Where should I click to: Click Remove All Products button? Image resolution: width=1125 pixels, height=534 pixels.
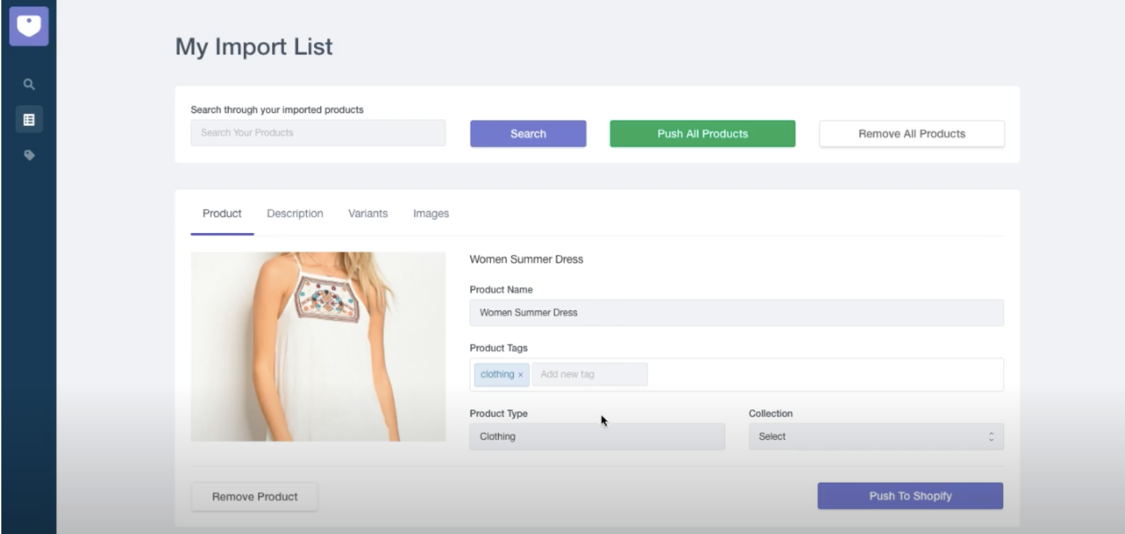pos(911,134)
